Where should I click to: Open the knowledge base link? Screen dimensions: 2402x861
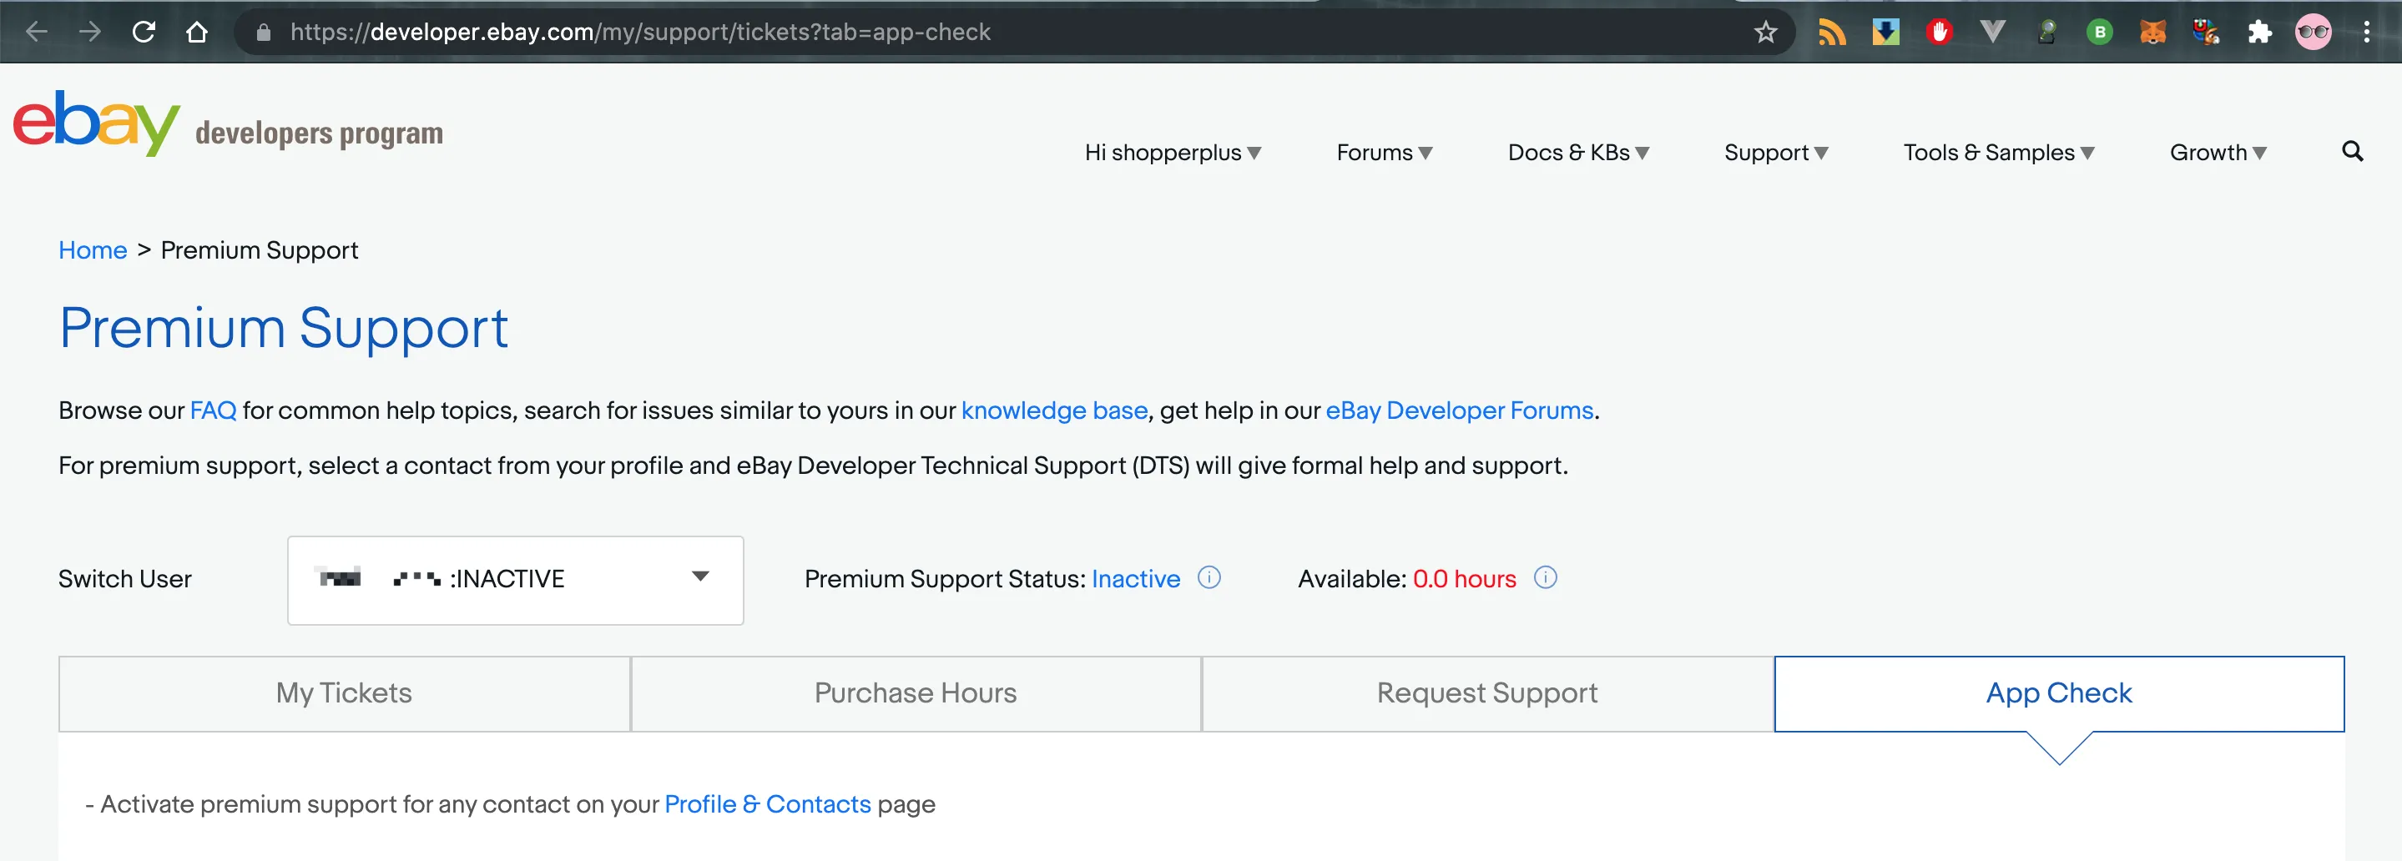(1053, 411)
